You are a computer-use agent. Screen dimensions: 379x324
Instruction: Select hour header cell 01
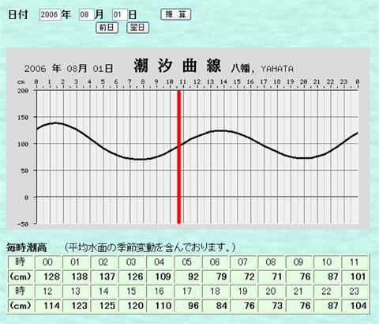pos(76,262)
